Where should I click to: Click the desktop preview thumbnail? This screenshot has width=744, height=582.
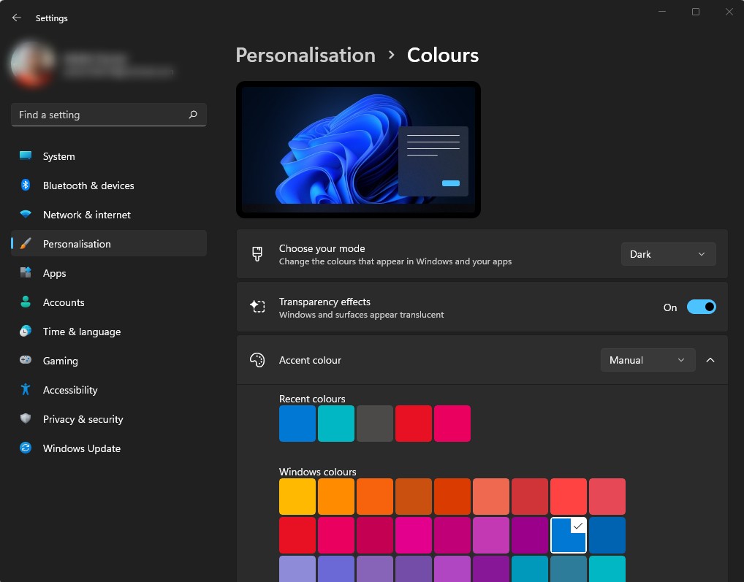pos(358,149)
